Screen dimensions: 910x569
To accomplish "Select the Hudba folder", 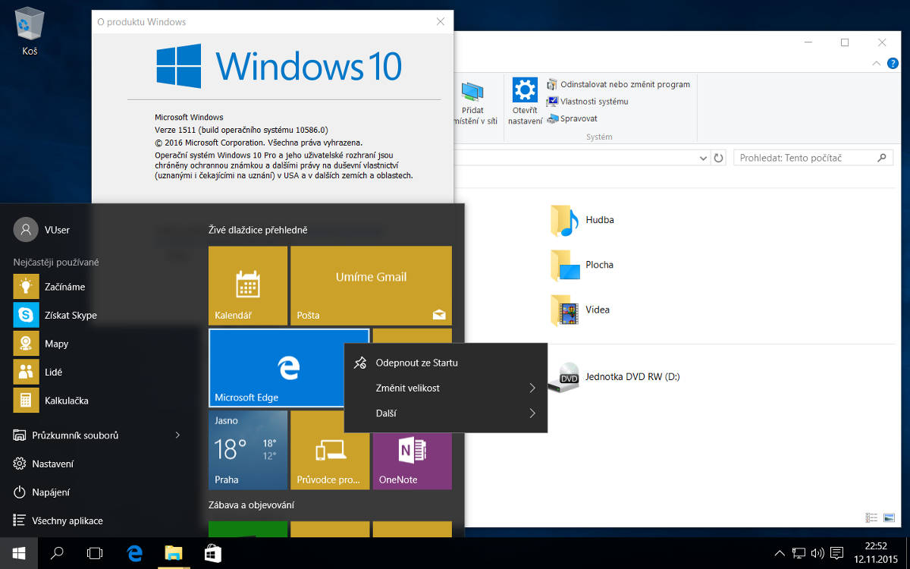I will point(583,220).
